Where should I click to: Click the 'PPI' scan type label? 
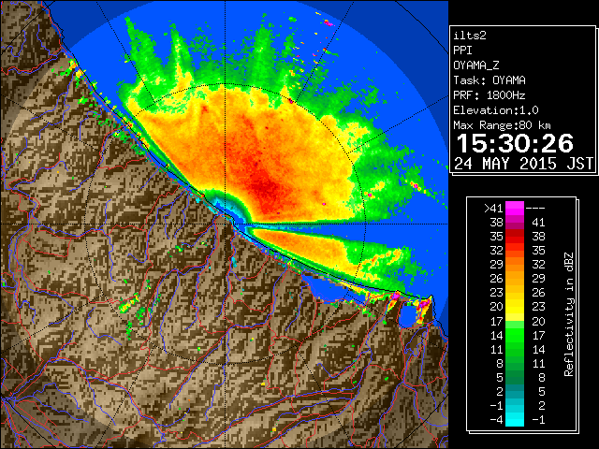click(x=462, y=51)
